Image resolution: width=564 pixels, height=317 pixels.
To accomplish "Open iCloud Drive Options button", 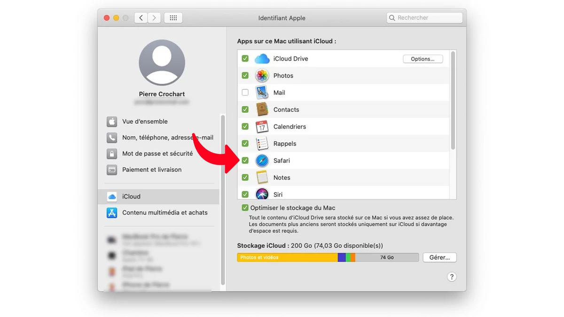I will click(x=423, y=59).
